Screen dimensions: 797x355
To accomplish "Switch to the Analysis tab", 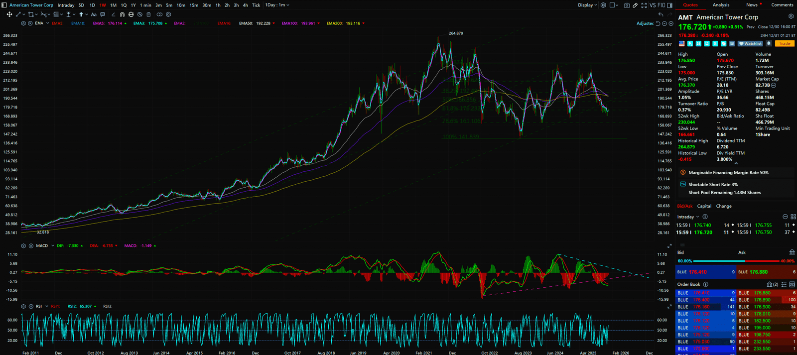I will (721, 5).
